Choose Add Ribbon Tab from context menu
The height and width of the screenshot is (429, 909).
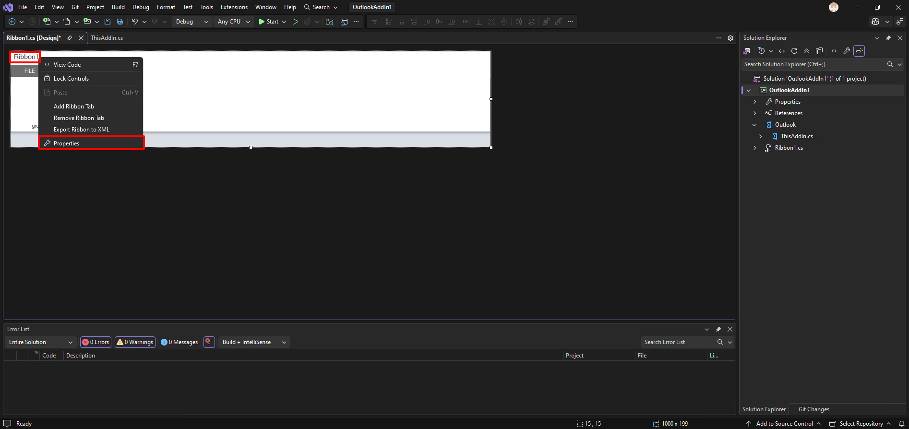[x=91, y=107]
